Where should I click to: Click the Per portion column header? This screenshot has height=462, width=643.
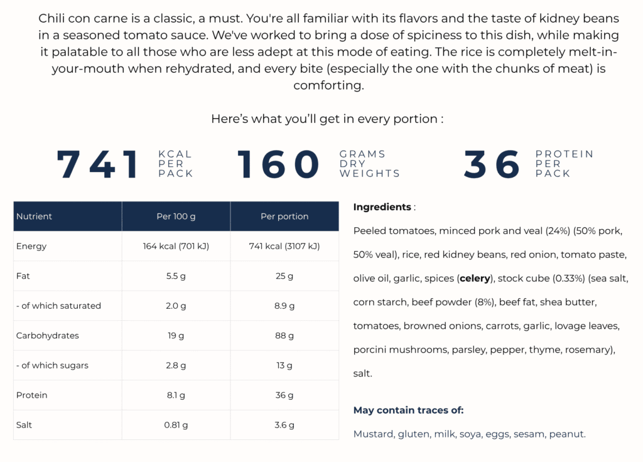point(284,216)
